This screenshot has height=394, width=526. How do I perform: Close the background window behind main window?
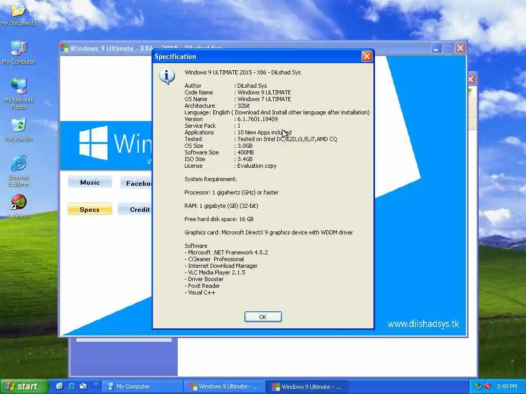(x=472, y=80)
